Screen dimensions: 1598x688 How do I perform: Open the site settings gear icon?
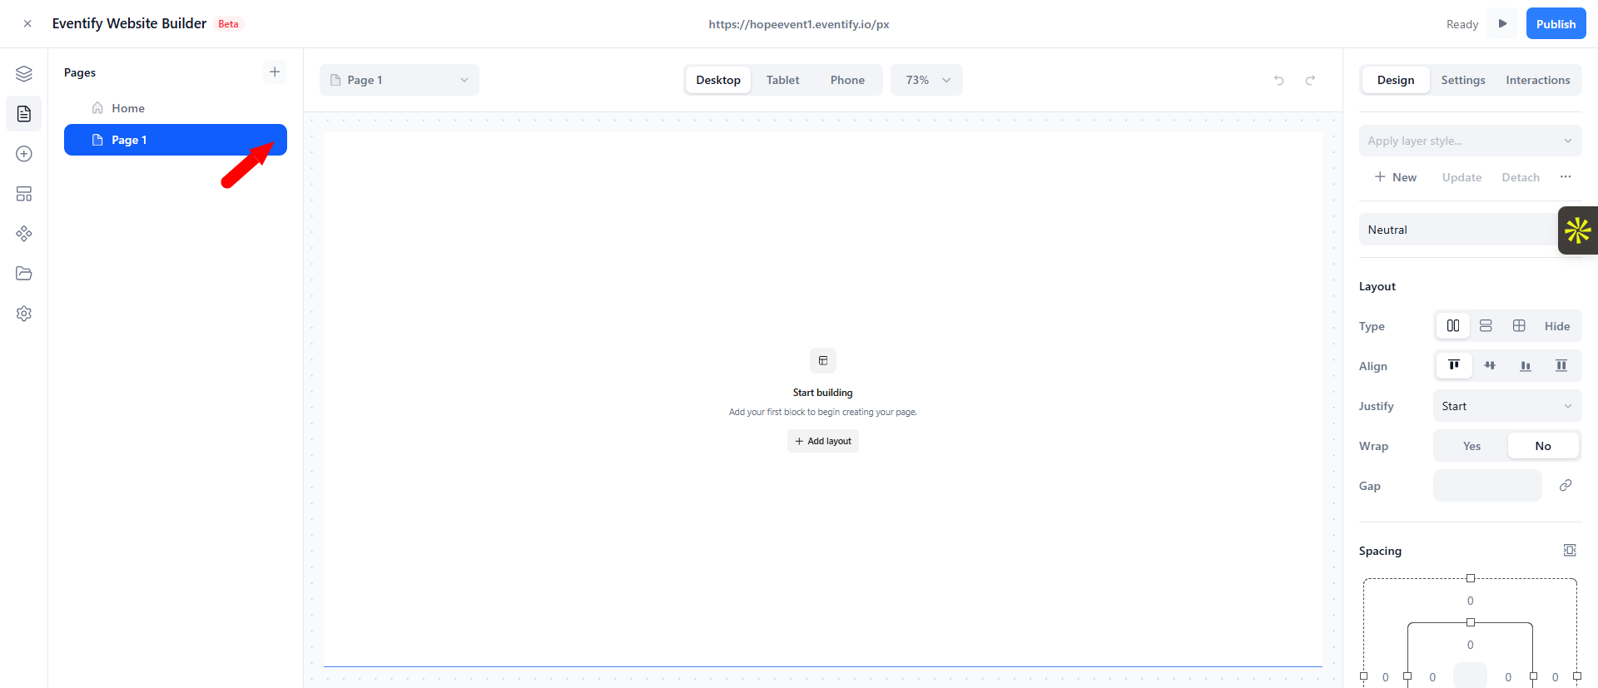24,314
